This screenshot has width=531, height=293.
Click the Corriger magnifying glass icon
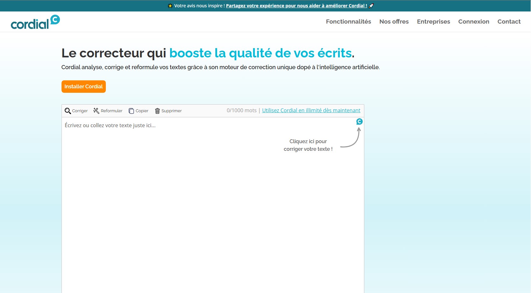tap(68, 111)
